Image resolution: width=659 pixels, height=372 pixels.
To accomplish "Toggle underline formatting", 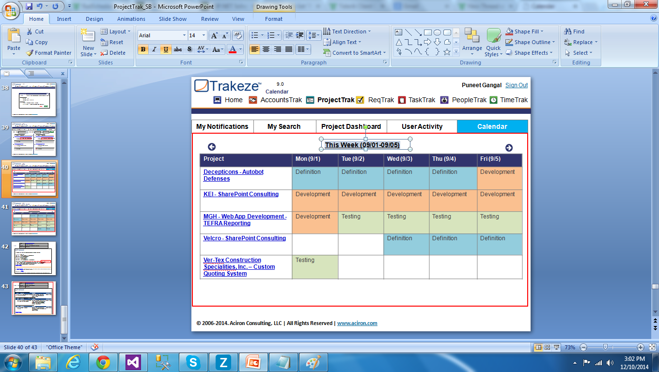I will point(166,49).
